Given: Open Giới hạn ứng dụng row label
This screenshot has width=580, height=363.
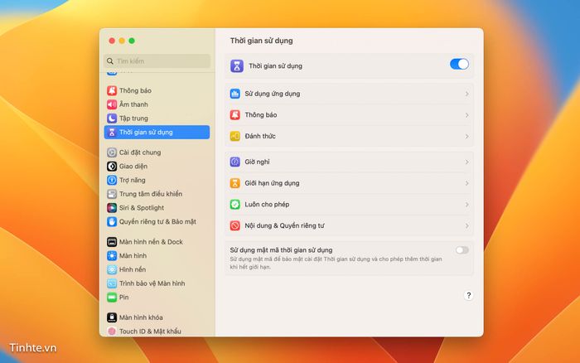Looking at the screenshot, I should click(x=272, y=183).
